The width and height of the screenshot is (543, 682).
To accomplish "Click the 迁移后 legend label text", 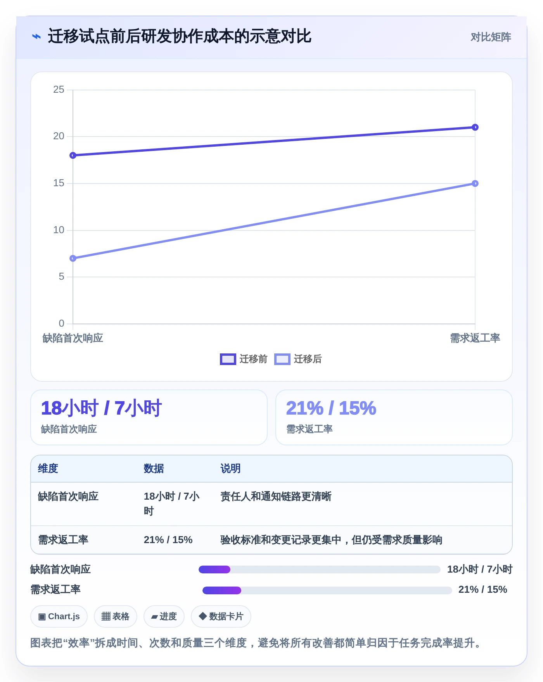I will click(x=308, y=359).
